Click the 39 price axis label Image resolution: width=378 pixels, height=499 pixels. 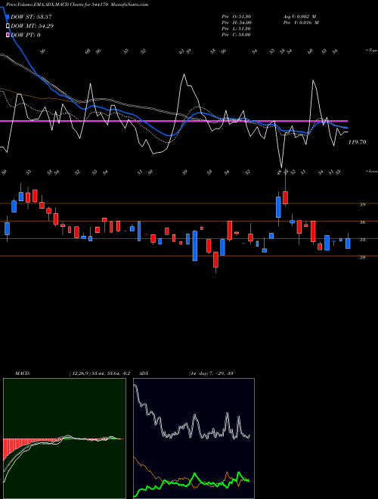click(362, 205)
